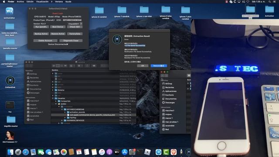The height and width of the screenshot is (157, 279).
Task: Open the img4lib-master desktop folder
Action: pyautogui.click(x=11, y=119)
